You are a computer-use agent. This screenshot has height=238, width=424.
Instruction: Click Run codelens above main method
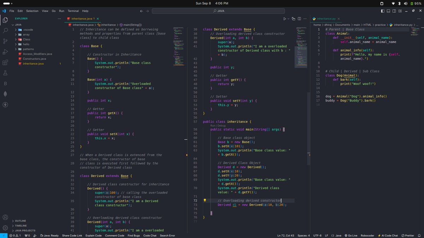coord(213,125)
